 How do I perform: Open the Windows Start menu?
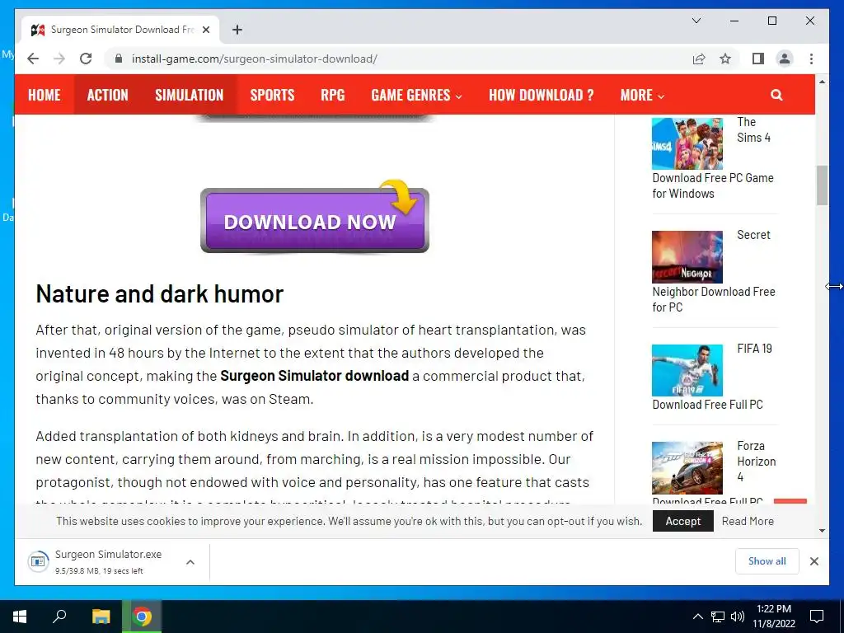click(20, 617)
